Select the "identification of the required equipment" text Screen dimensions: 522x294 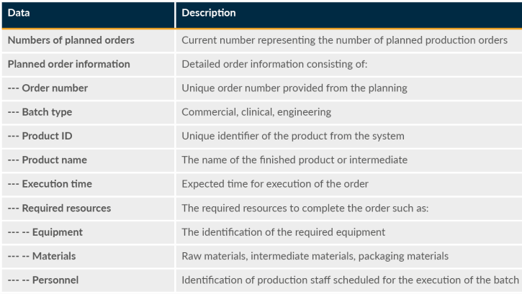coord(283,232)
